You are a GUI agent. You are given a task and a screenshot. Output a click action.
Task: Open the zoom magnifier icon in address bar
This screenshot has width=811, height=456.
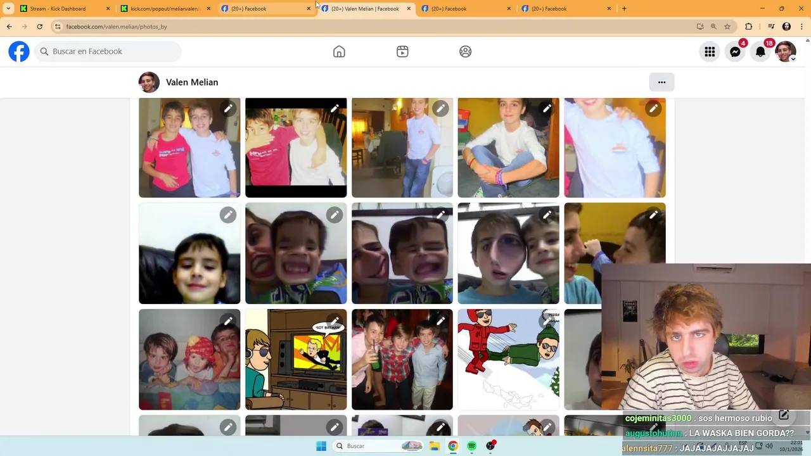[x=713, y=27]
